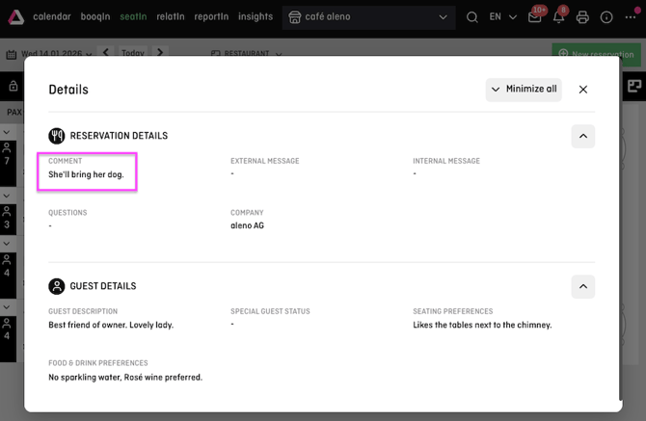Click the Today button
Image resolution: width=646 pixels, height=421 pixels.
[132, 54]
